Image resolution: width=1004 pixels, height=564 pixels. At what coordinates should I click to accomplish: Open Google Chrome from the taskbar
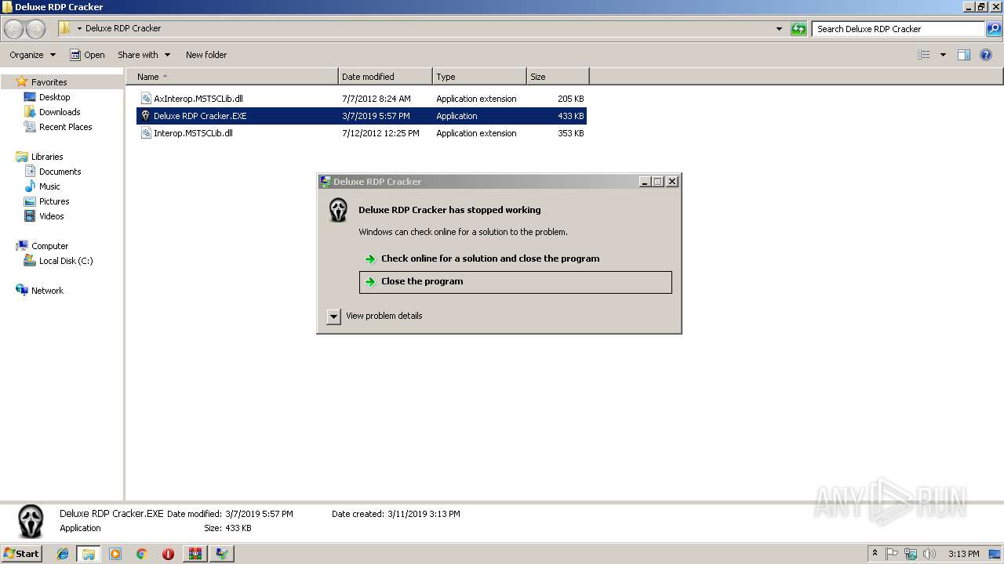(142, 554)
